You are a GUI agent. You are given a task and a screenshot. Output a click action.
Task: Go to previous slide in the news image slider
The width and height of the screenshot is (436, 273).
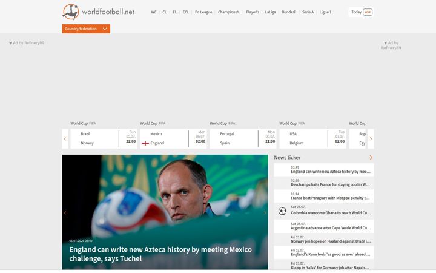pyautogui.click(x=65, y=213)
